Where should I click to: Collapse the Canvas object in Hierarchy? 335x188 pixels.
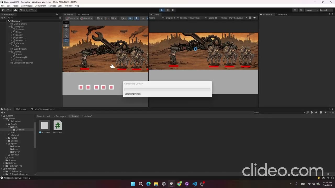tap(9, 52)
